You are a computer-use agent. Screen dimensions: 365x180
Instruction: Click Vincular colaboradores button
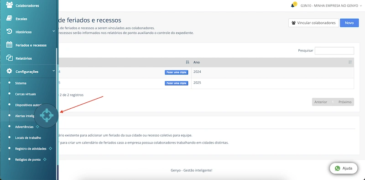point(313,23)
